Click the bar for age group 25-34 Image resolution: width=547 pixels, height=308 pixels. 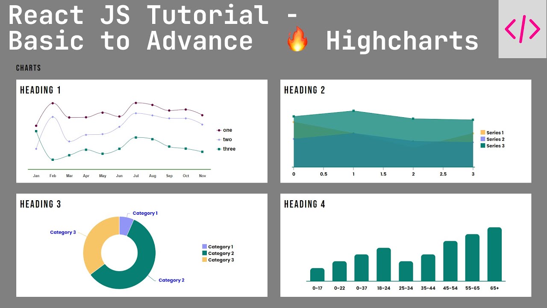406,271
